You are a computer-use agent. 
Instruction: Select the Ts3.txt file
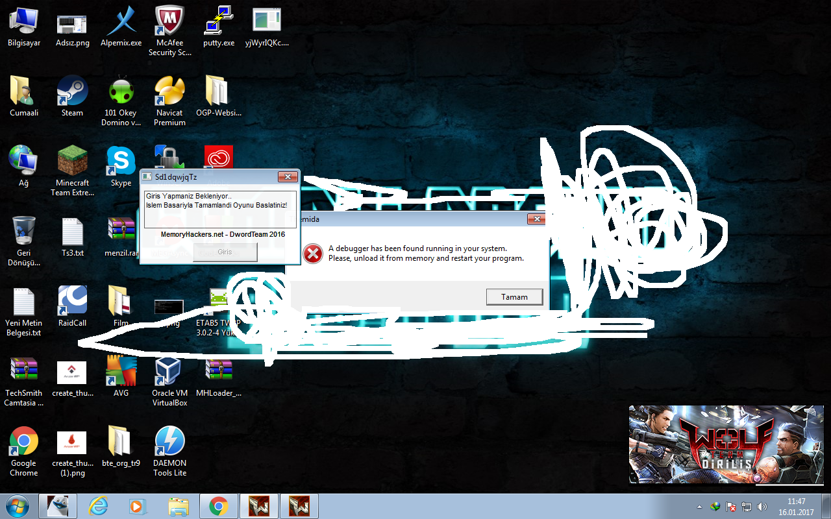point(72,236)
